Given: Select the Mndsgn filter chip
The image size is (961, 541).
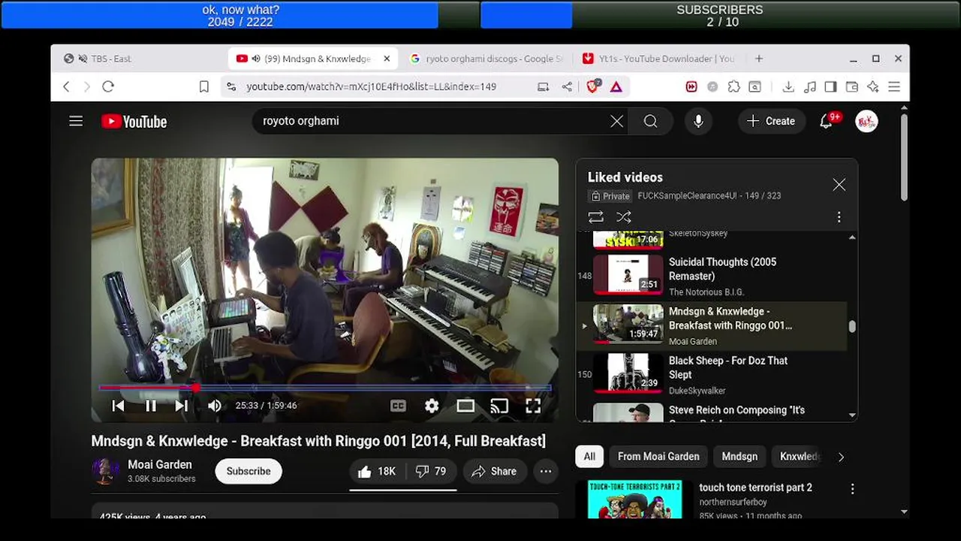Looking at the screenshot, I should (740, 457).
